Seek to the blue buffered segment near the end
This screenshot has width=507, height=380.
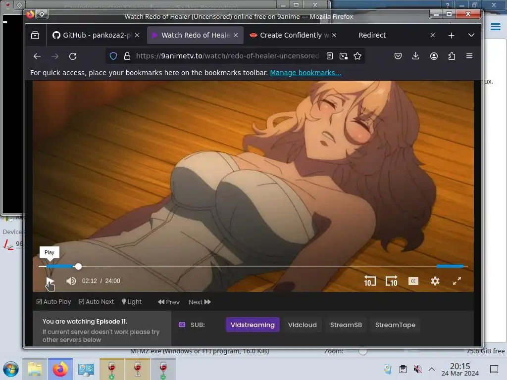(x=450, y=266)
